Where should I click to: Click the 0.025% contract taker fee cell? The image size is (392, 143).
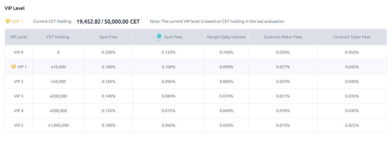point(352,125)
